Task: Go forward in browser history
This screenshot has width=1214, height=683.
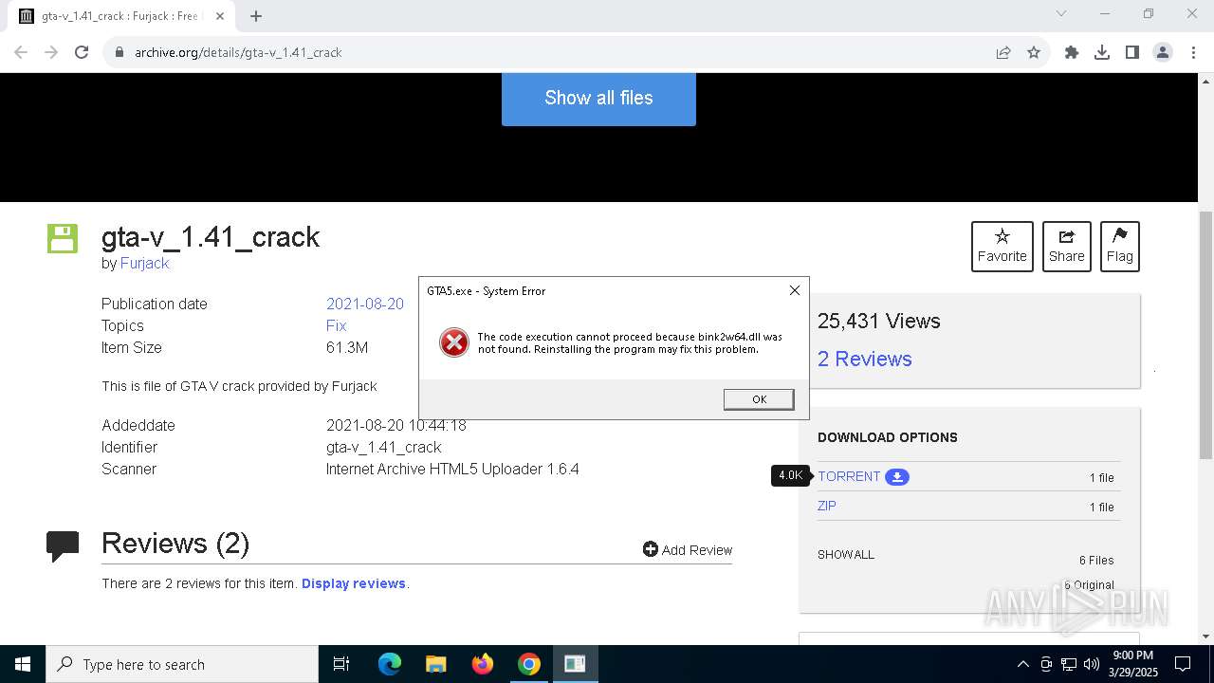Action: [51, 52]
